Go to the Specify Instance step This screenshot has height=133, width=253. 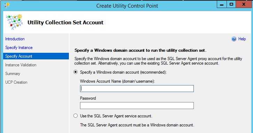(19, 48)
